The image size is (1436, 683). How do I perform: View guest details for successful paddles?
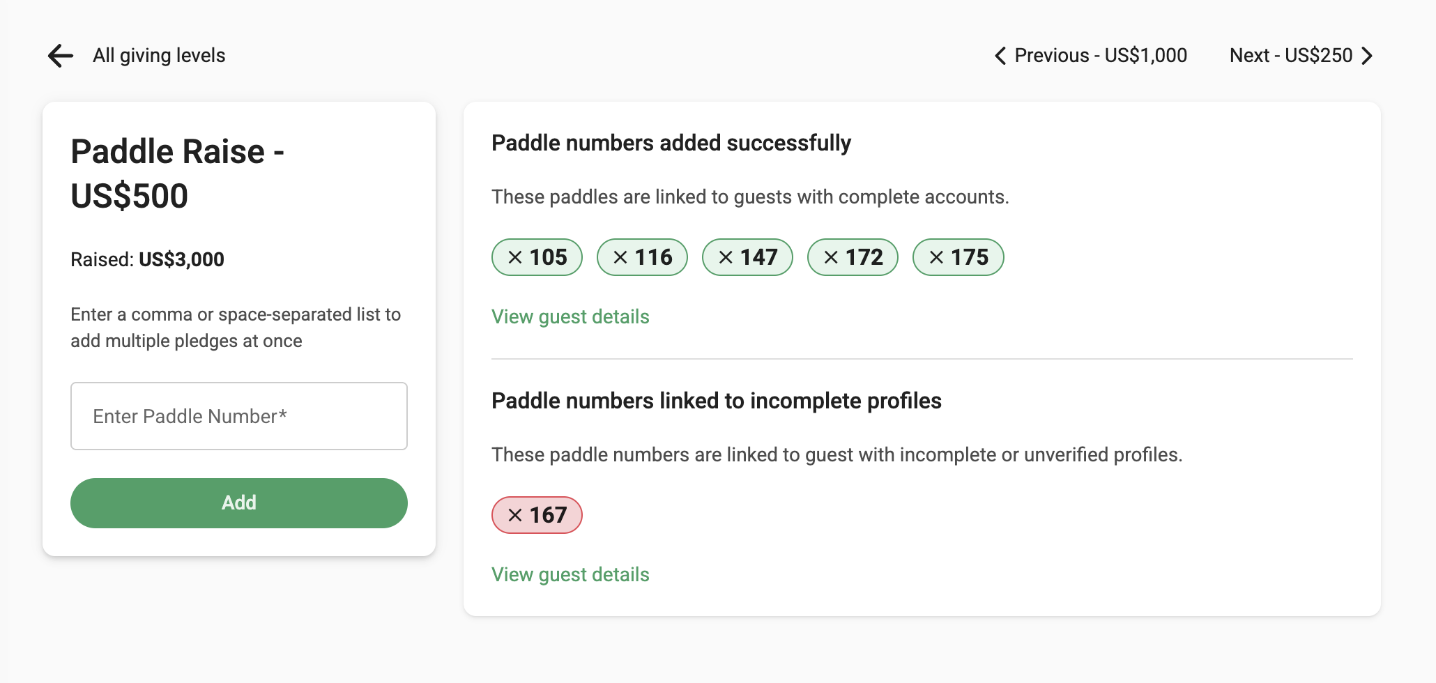click(x=570, y=317)
